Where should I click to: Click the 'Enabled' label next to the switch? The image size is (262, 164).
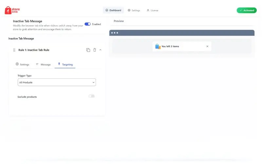(96, 24)
